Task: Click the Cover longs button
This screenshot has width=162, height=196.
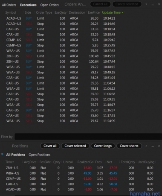Action: click(103, 146)
